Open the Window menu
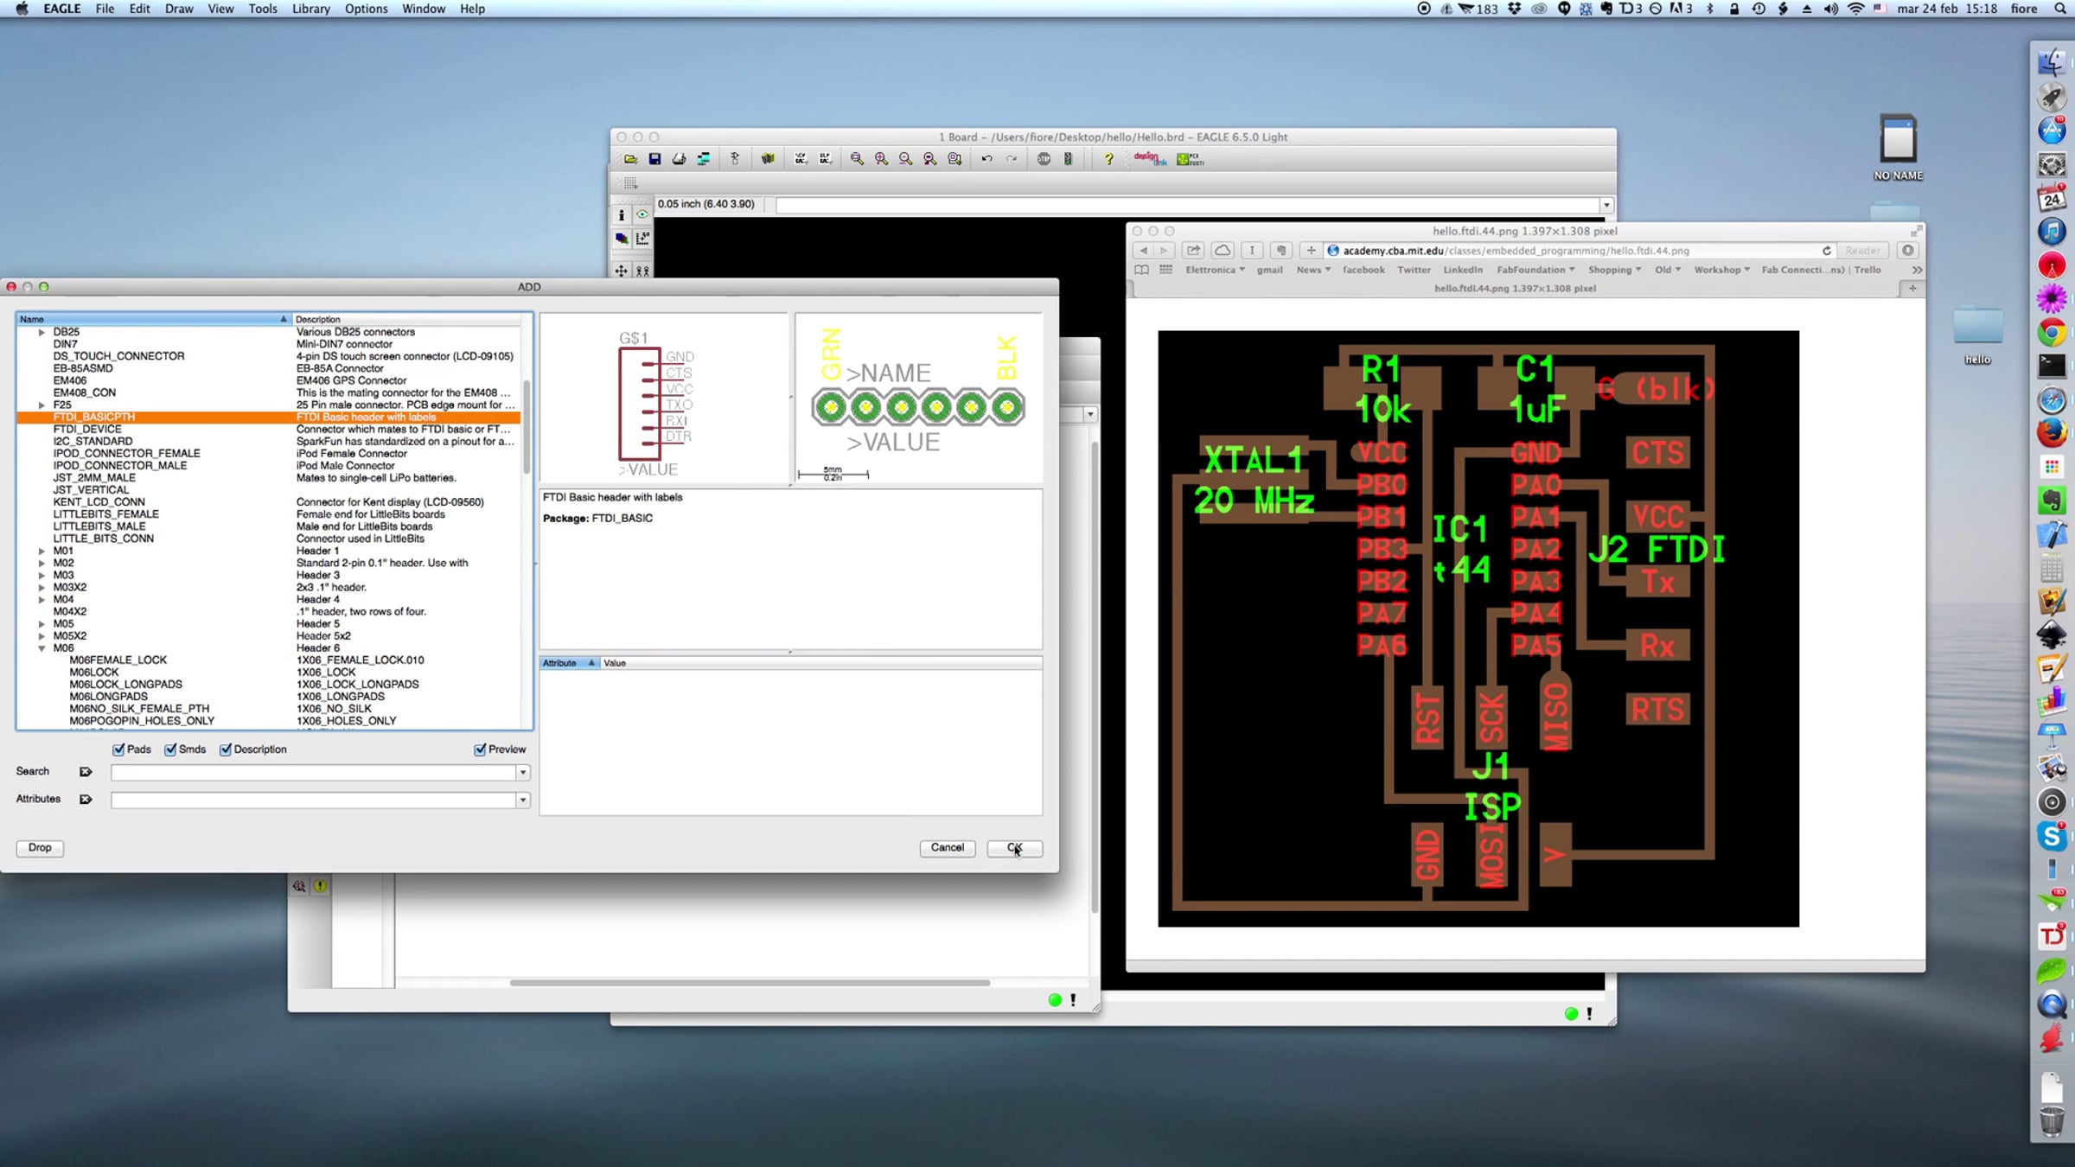Screen dimensions: 2075x1167 click(424, 9)
